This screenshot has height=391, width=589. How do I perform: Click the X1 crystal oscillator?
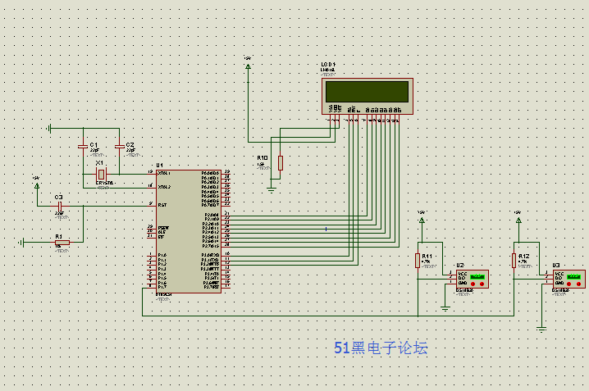101,175
